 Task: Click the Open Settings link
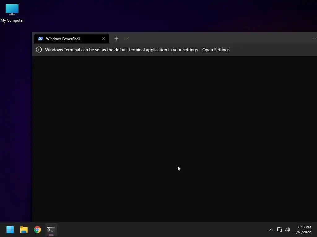216,50
